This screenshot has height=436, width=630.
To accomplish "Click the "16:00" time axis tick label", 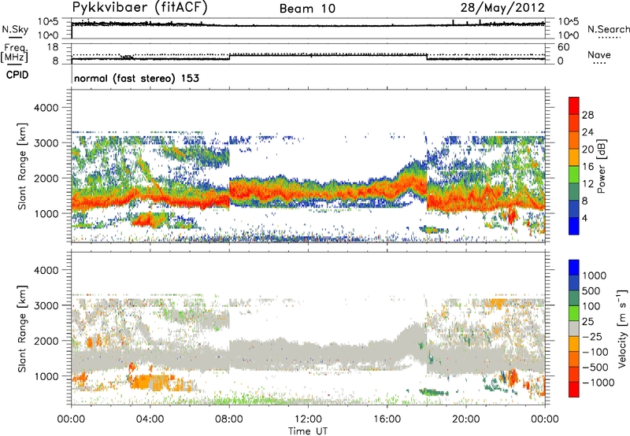I will (387, 419).
